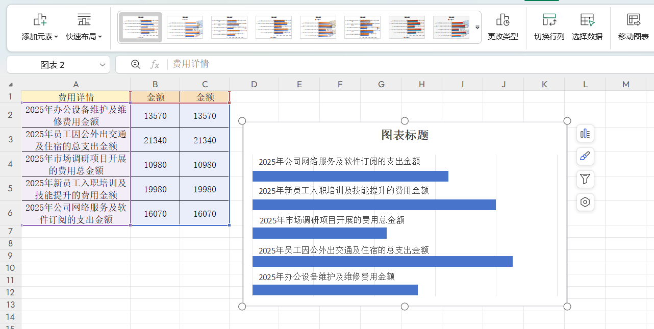Click the chart filter funnel icon
Screen dimensions: 654x329
pyautogui.click(x=585, y=180)
